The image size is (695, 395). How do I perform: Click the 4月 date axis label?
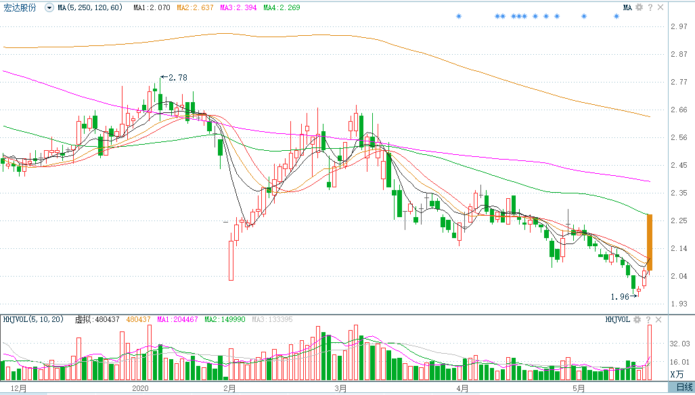pos(462,388)
